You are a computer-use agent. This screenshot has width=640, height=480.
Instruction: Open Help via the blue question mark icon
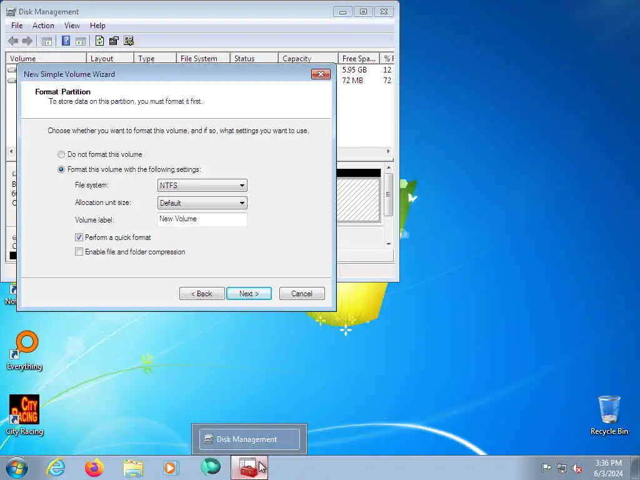click(x=66, y=41)
